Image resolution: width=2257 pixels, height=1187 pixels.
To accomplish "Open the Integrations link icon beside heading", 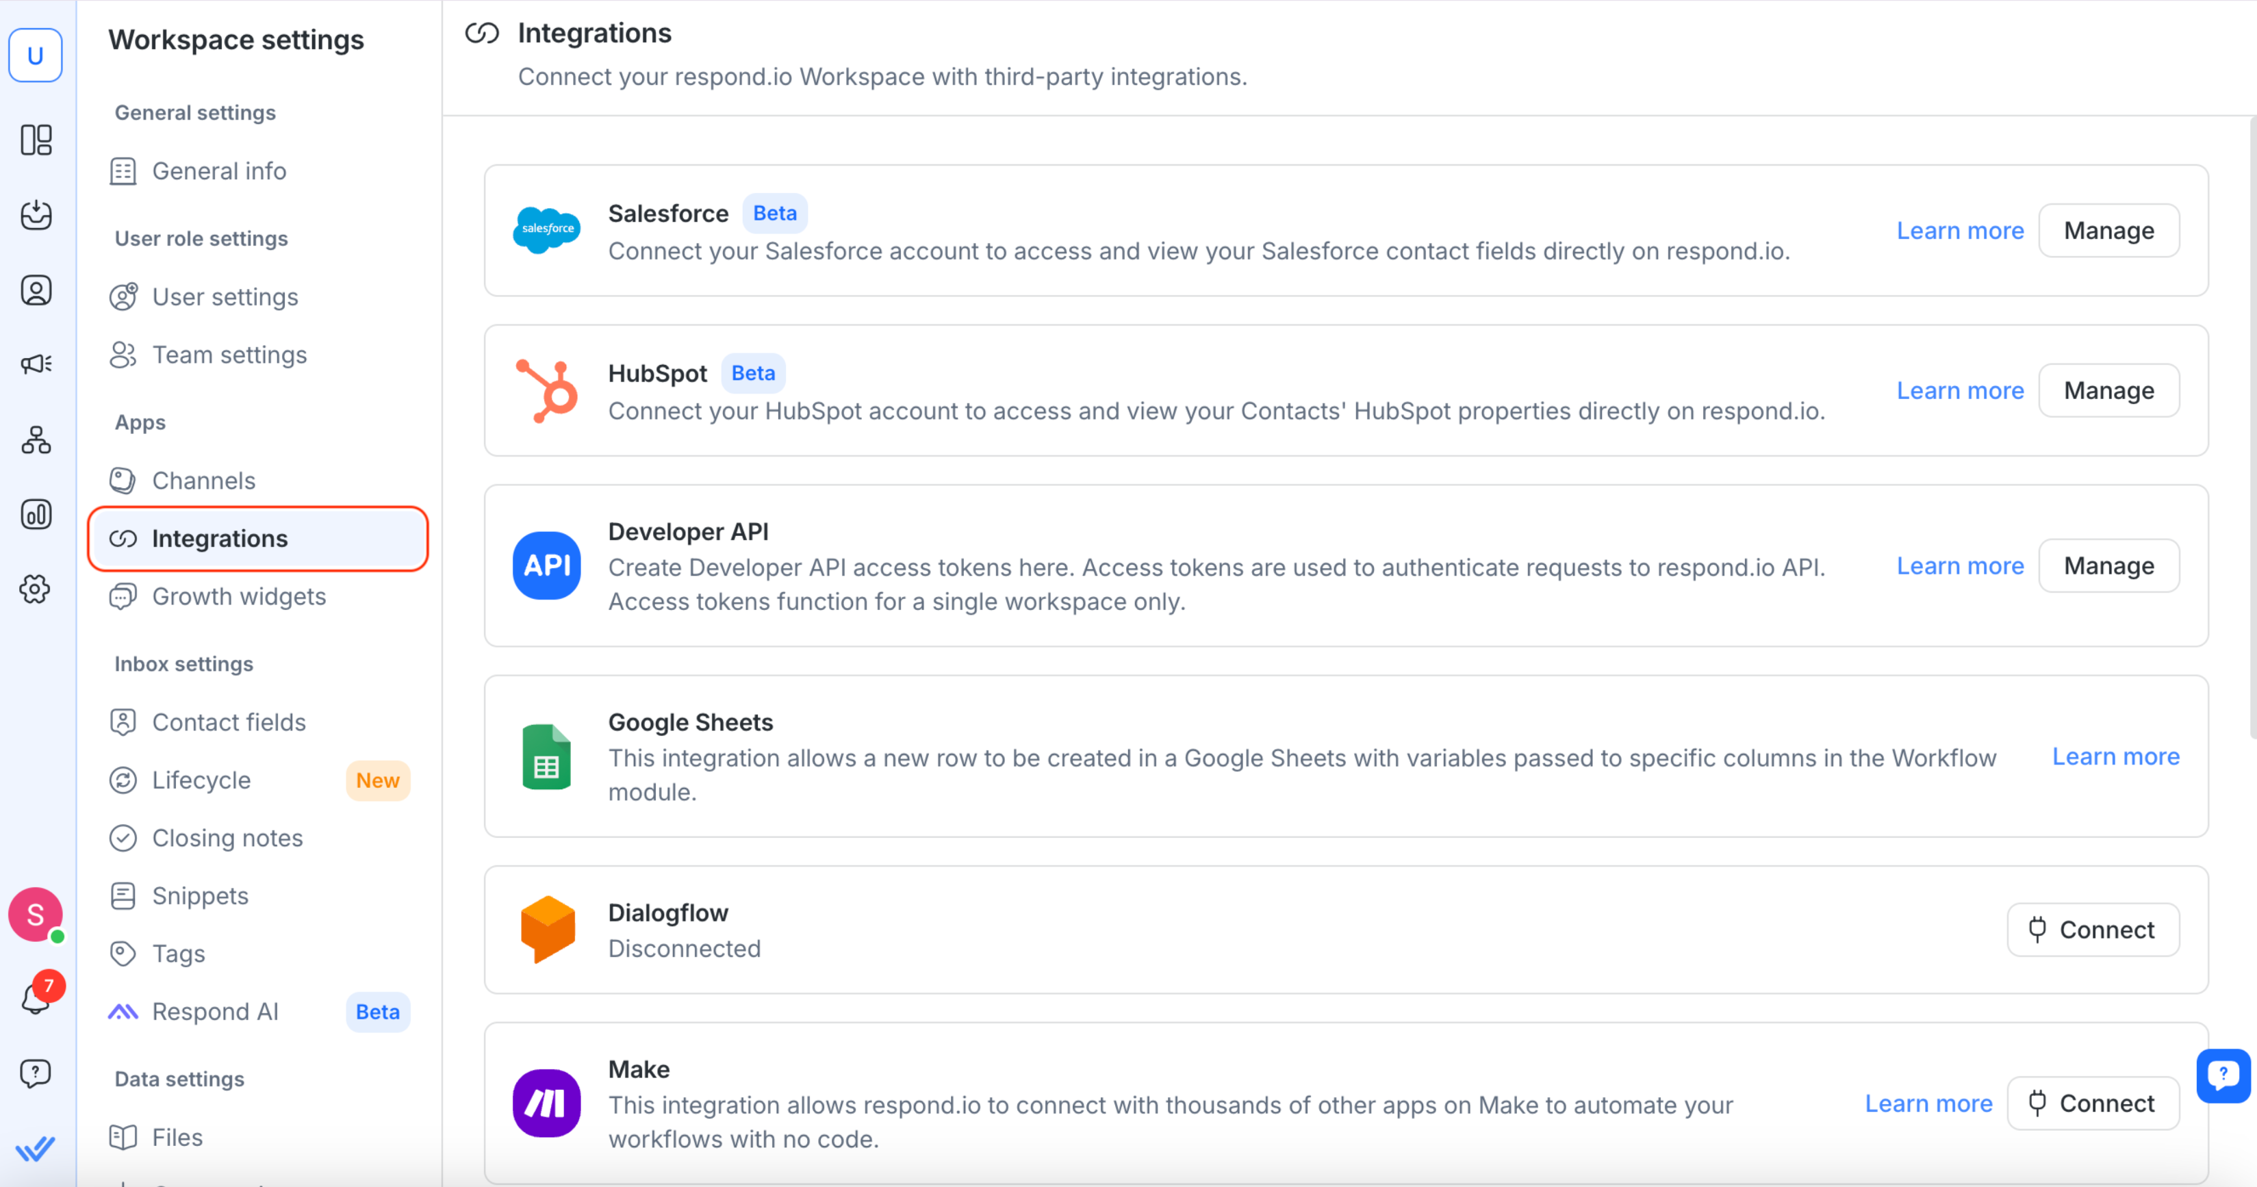I will [481, 32].
